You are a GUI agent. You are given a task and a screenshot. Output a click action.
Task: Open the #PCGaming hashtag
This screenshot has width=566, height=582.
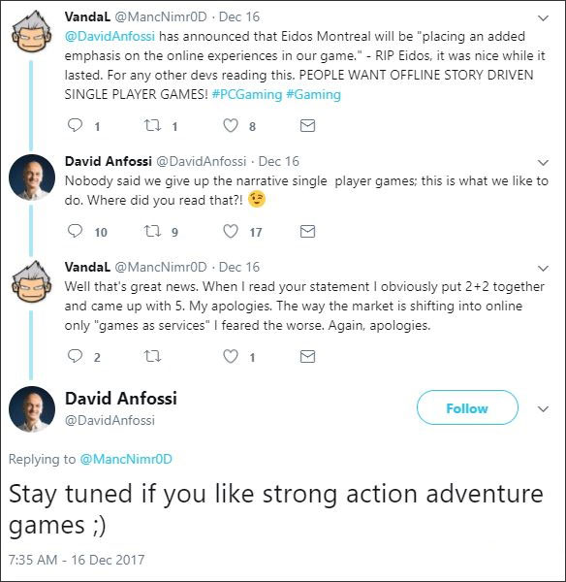pos(247,94)
